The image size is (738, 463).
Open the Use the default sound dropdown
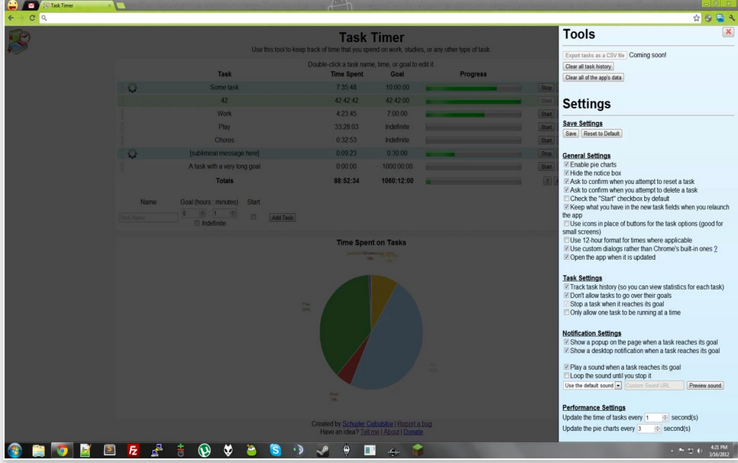[593, 385]
